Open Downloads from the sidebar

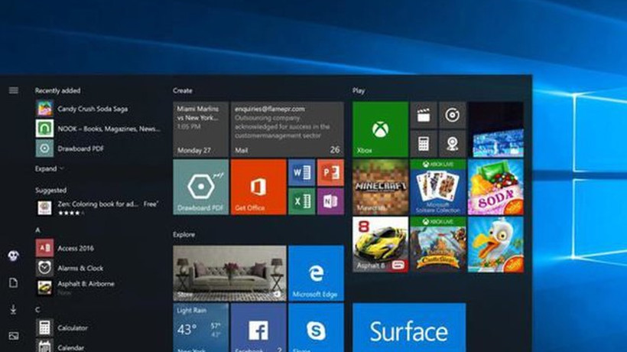click(x=13, y=309)
